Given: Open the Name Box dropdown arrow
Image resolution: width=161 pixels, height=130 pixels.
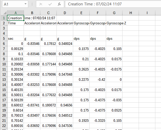Looking at the screenshot, I should 25,4.
